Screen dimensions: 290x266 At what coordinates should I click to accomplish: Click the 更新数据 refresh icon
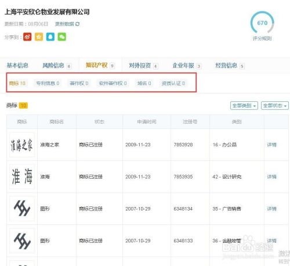point(77,24)
